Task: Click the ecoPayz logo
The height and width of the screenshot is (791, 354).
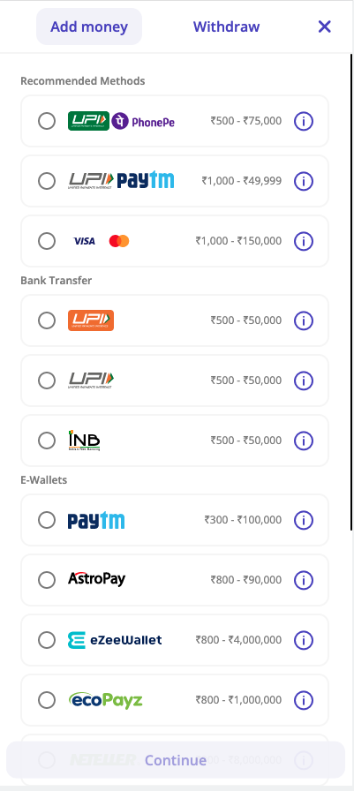Action: (x=105, y=700)
